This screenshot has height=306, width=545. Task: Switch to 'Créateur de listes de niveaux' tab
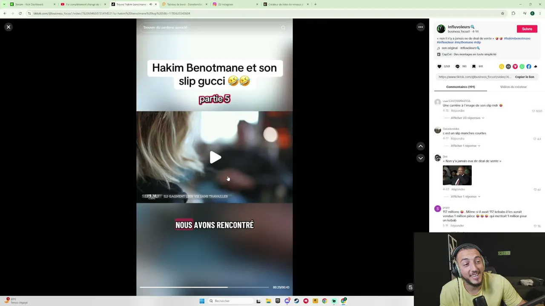pyautogui.click(x=286, y=4)
